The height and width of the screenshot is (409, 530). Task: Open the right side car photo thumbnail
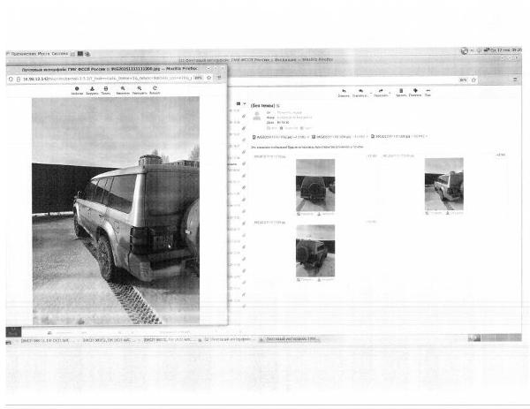443,183
